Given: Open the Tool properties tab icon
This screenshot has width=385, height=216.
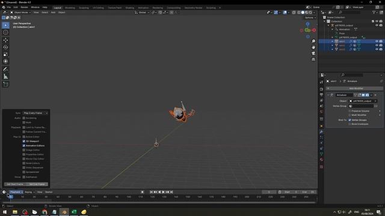Looking at the screenshot, I should (x=321, y=82).
